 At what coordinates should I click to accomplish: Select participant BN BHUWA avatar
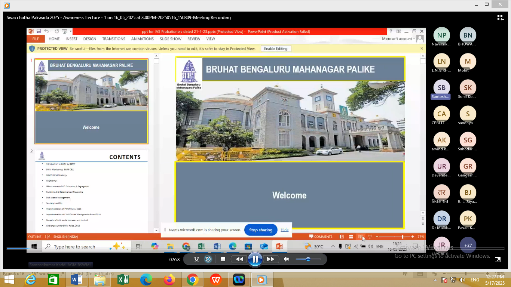(468, 35)
